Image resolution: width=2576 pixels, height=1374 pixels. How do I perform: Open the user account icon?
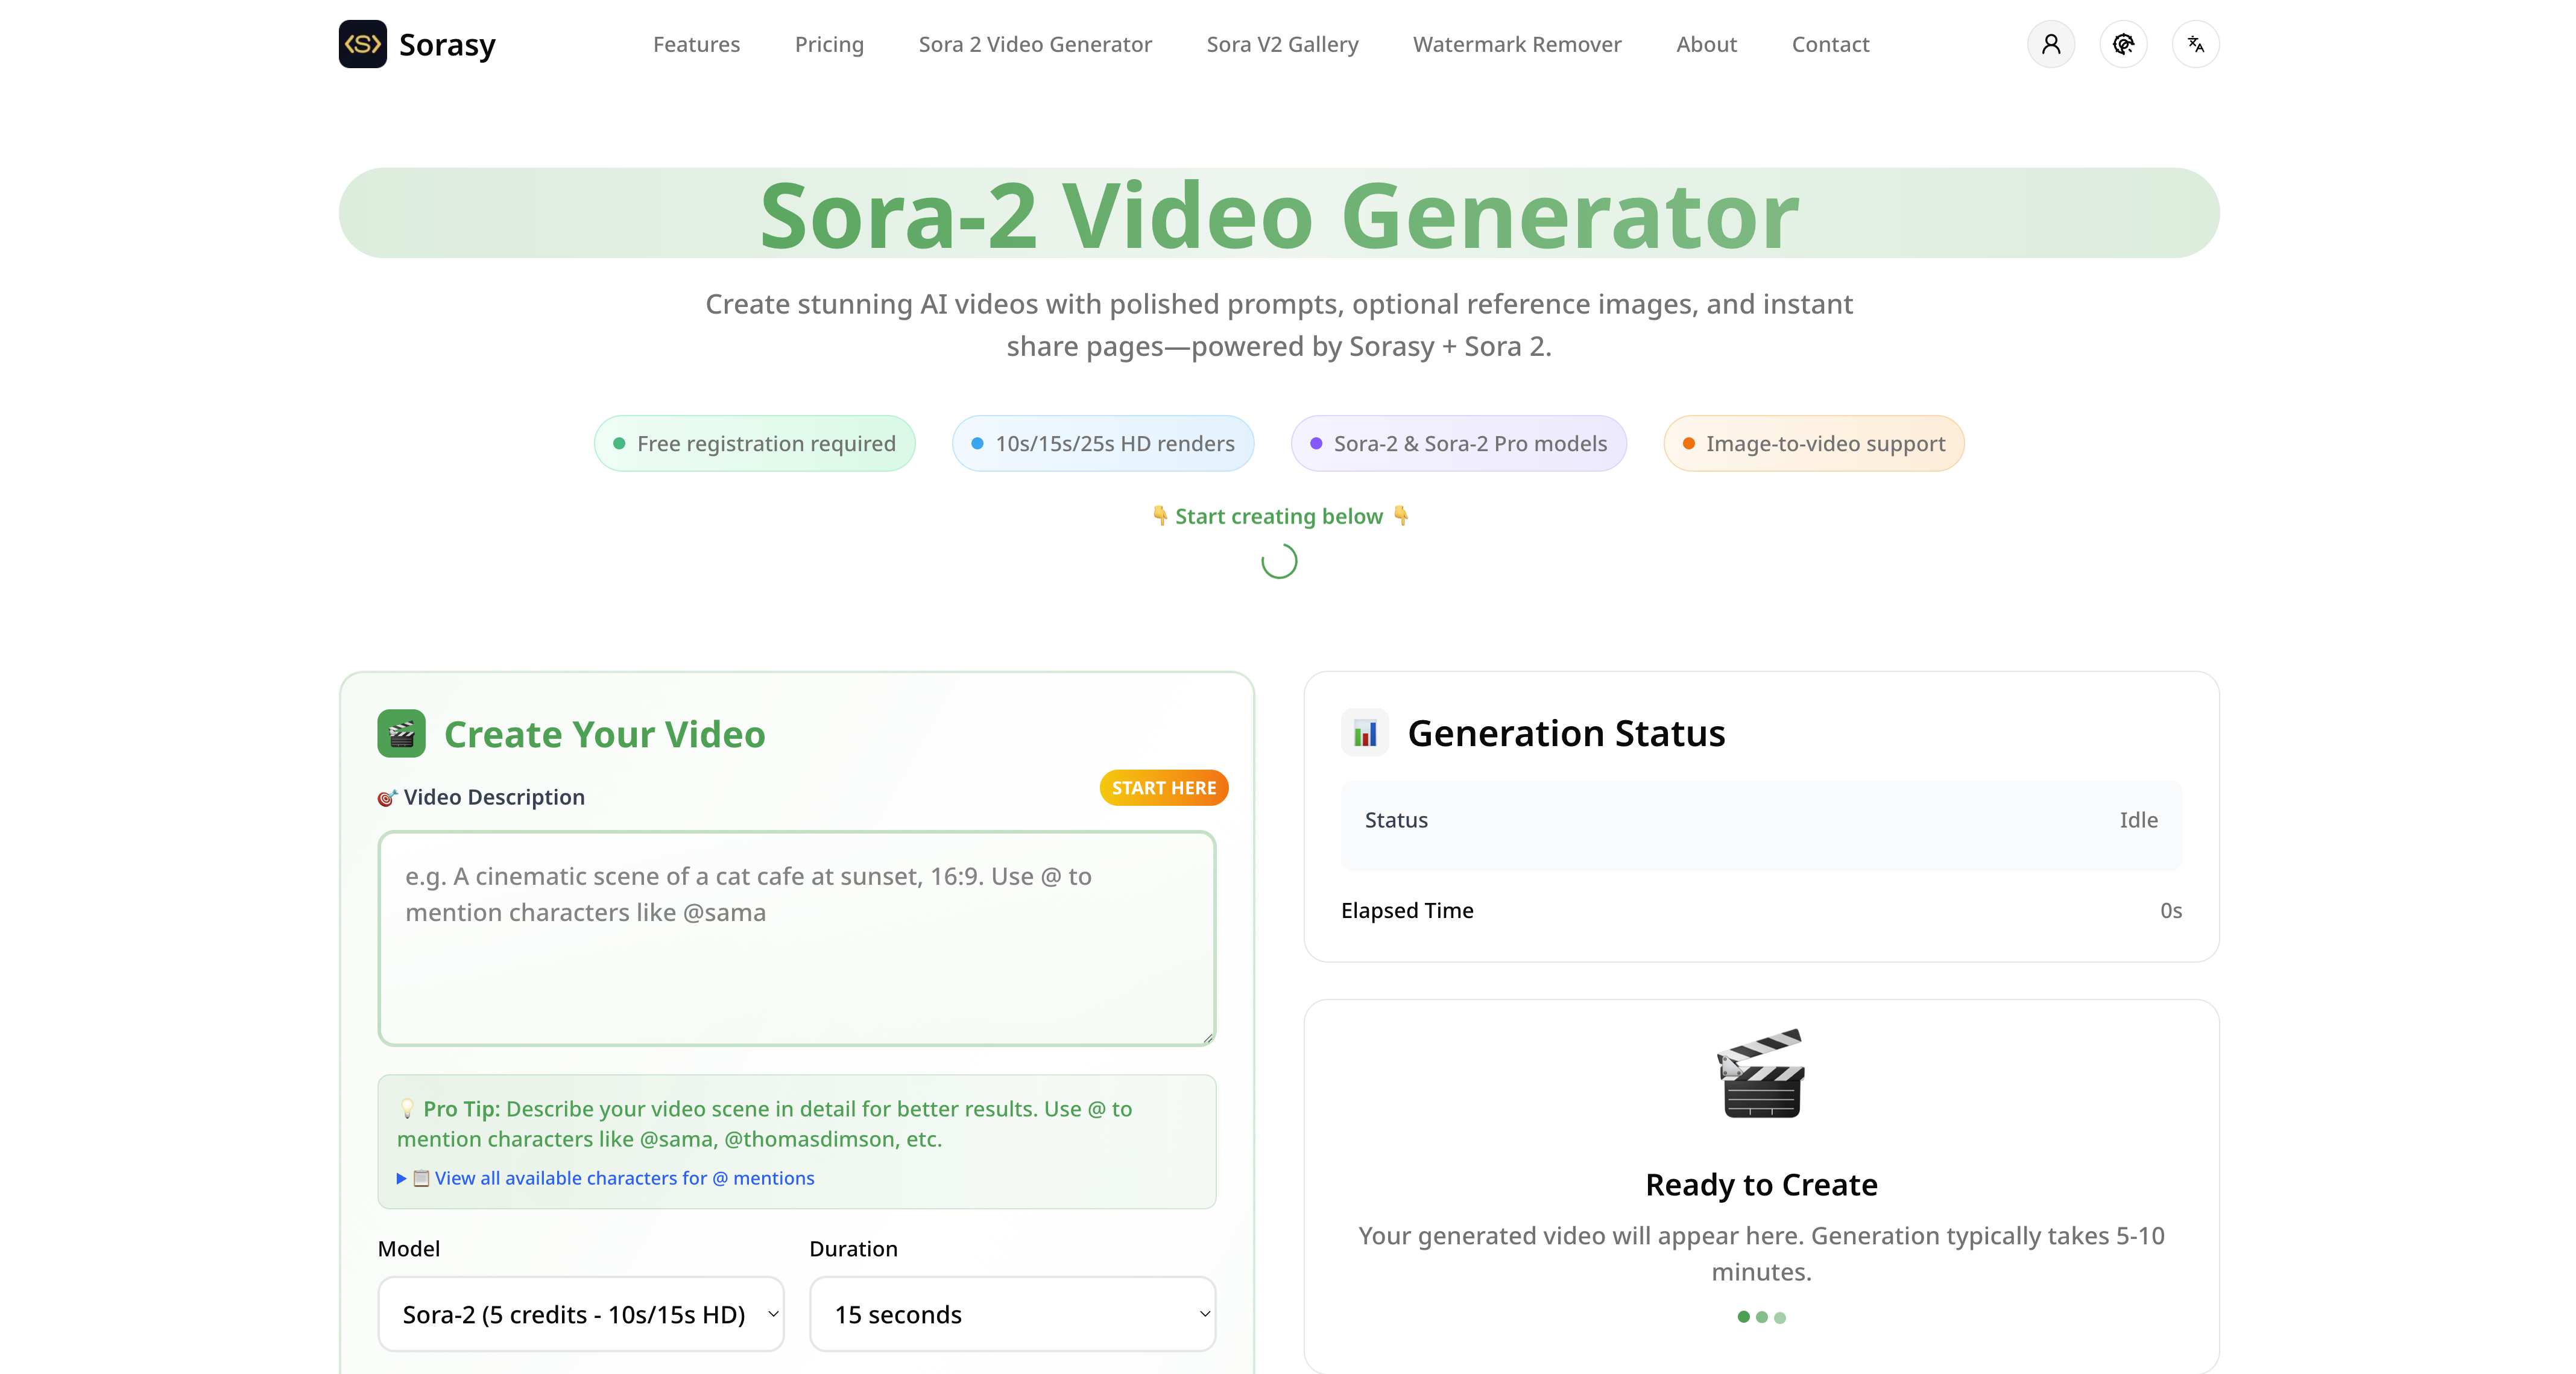coord(2050,44)
